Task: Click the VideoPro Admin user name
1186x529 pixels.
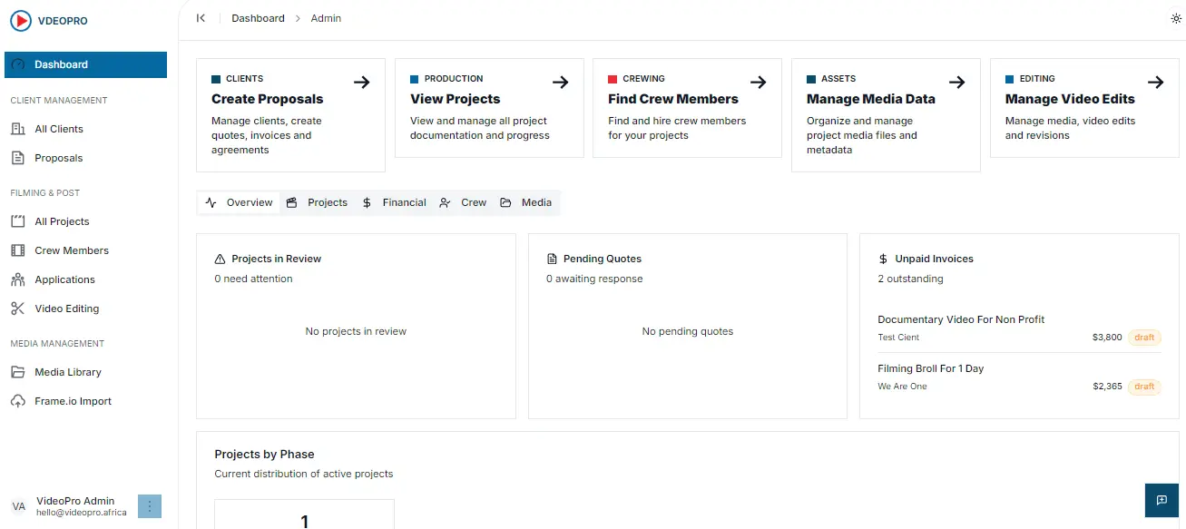Action: (x=75, y=501)
